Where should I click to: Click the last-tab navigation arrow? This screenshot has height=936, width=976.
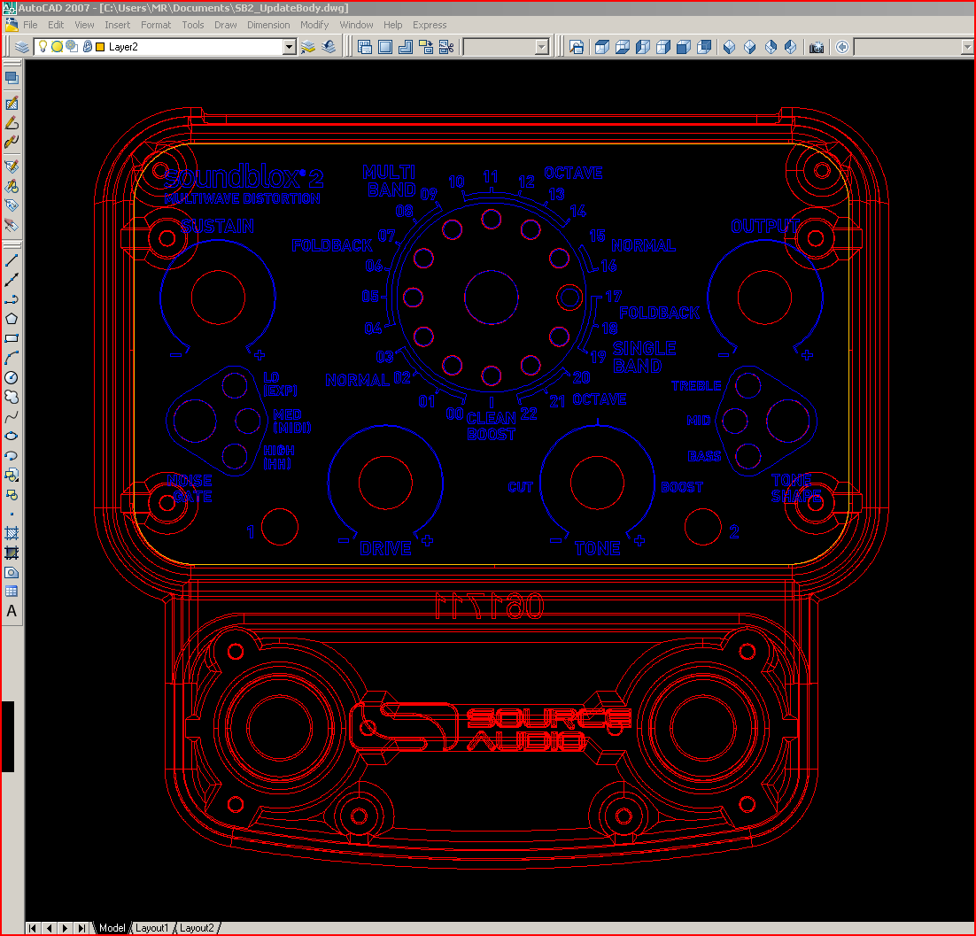(x=81, y=928)
